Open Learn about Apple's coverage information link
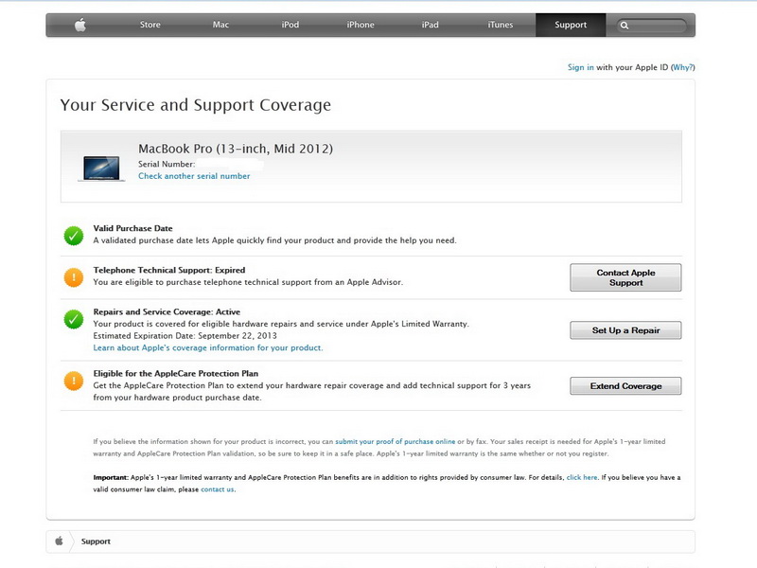The width and height of the screenshot is (757, 568). pyautogui.click(x=208, y=347)
